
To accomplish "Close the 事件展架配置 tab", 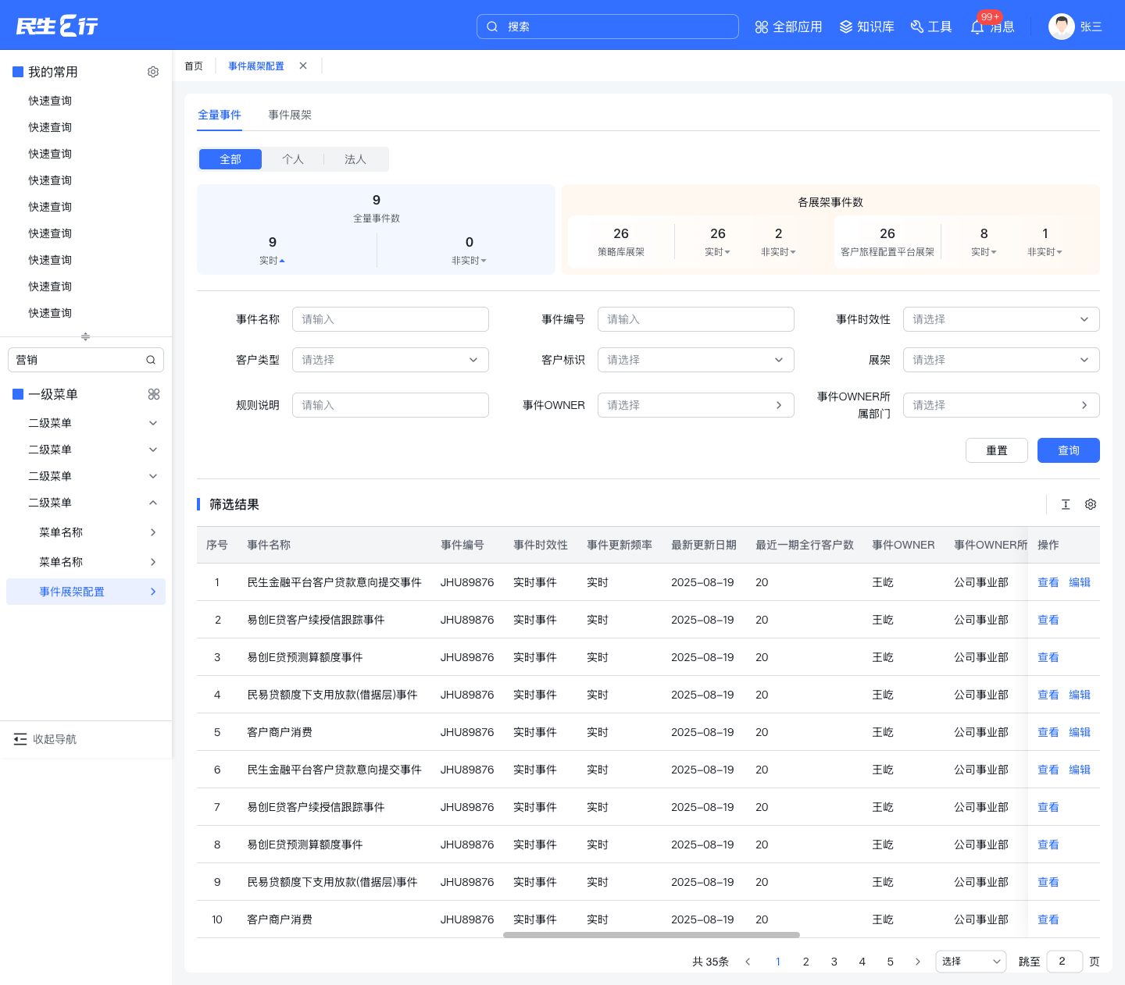I will tap(303, 66).
